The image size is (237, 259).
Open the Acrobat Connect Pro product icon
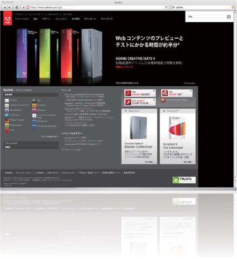click(7, 105)
